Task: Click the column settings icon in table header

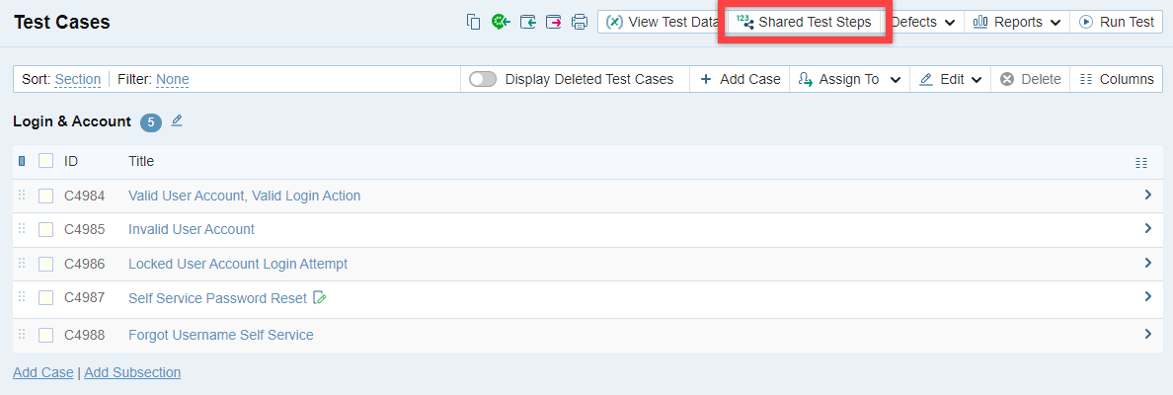Action: coord(1141,162)
